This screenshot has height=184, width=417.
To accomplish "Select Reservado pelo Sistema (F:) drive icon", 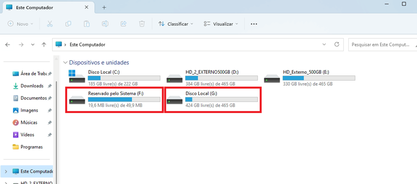I will pos(77,100).
